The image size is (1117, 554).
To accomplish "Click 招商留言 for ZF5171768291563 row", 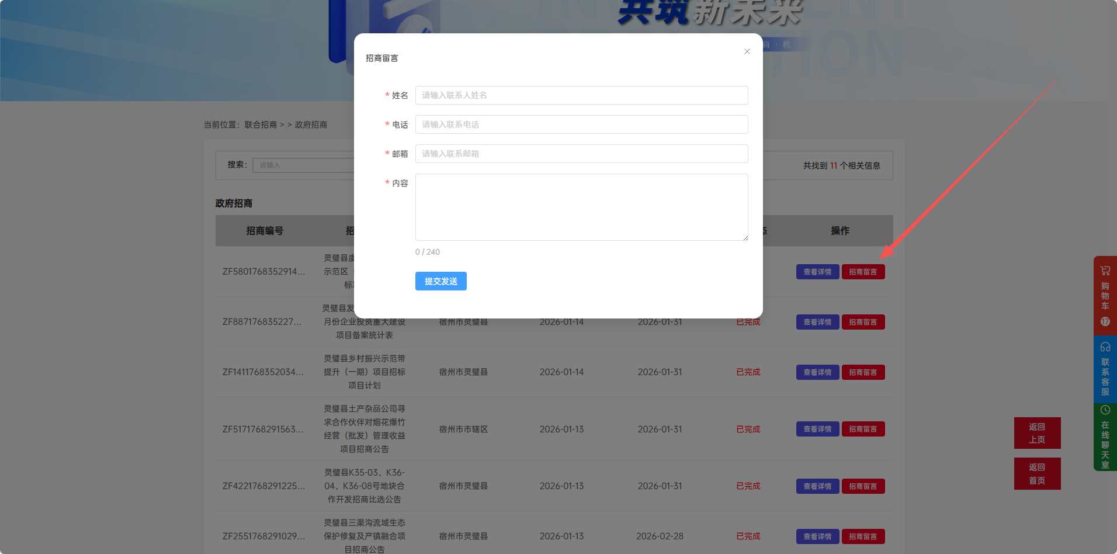I will [863, 429].
